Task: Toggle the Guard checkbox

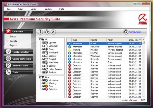Action: coord(44,49)
